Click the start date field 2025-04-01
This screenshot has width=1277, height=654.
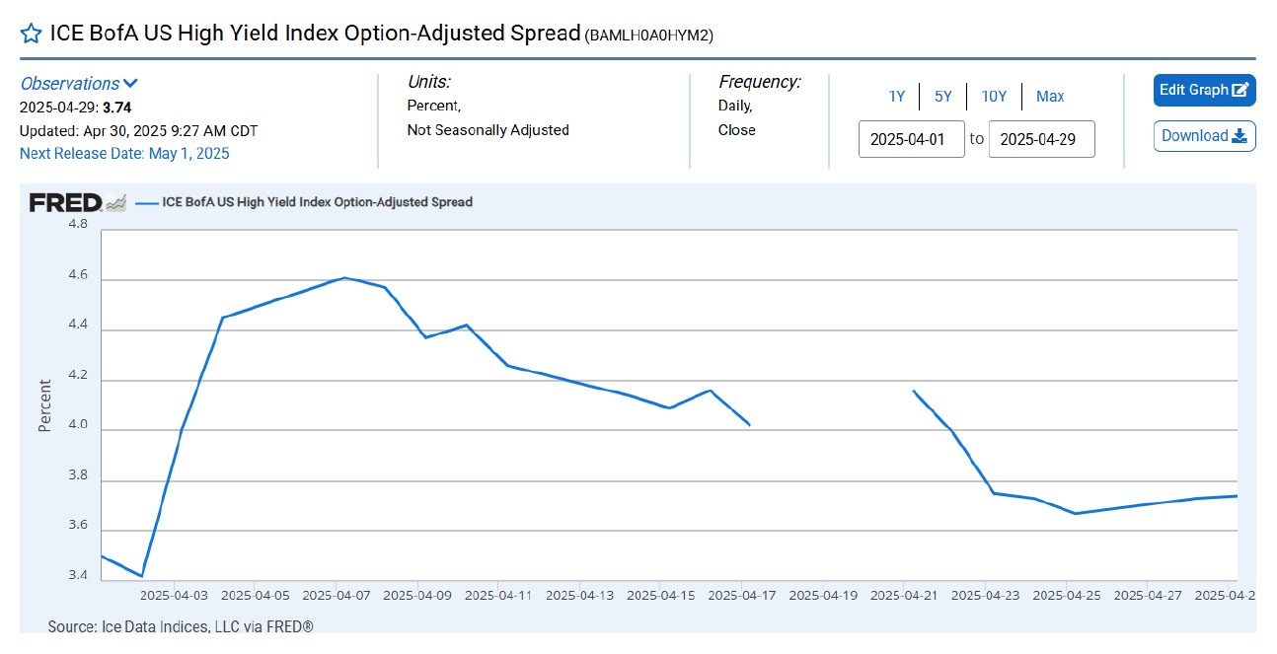911,139
